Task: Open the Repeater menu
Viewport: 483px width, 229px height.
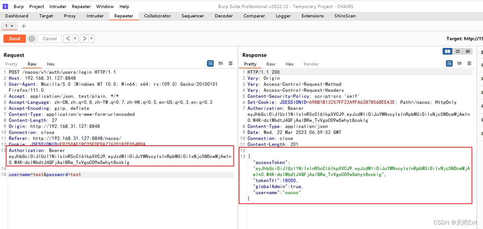Action: coord(81,6)
